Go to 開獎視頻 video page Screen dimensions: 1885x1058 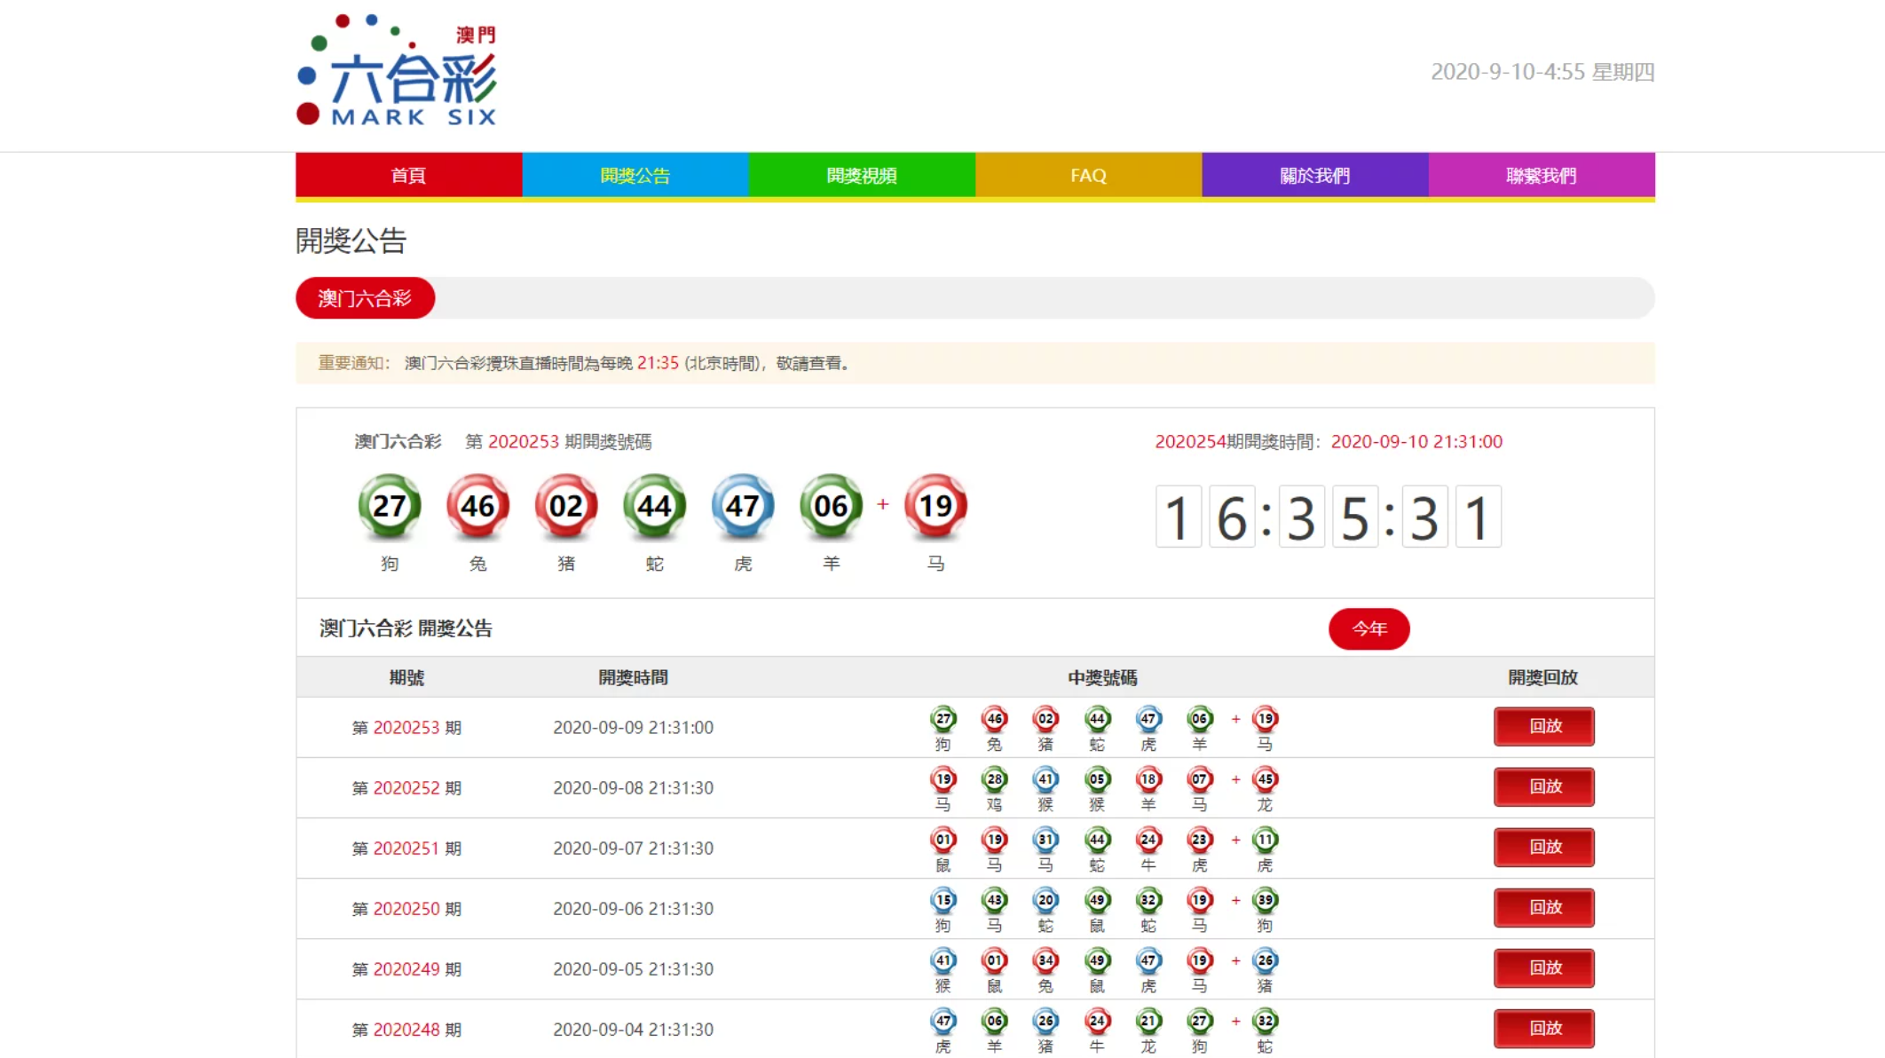[862, 175]
